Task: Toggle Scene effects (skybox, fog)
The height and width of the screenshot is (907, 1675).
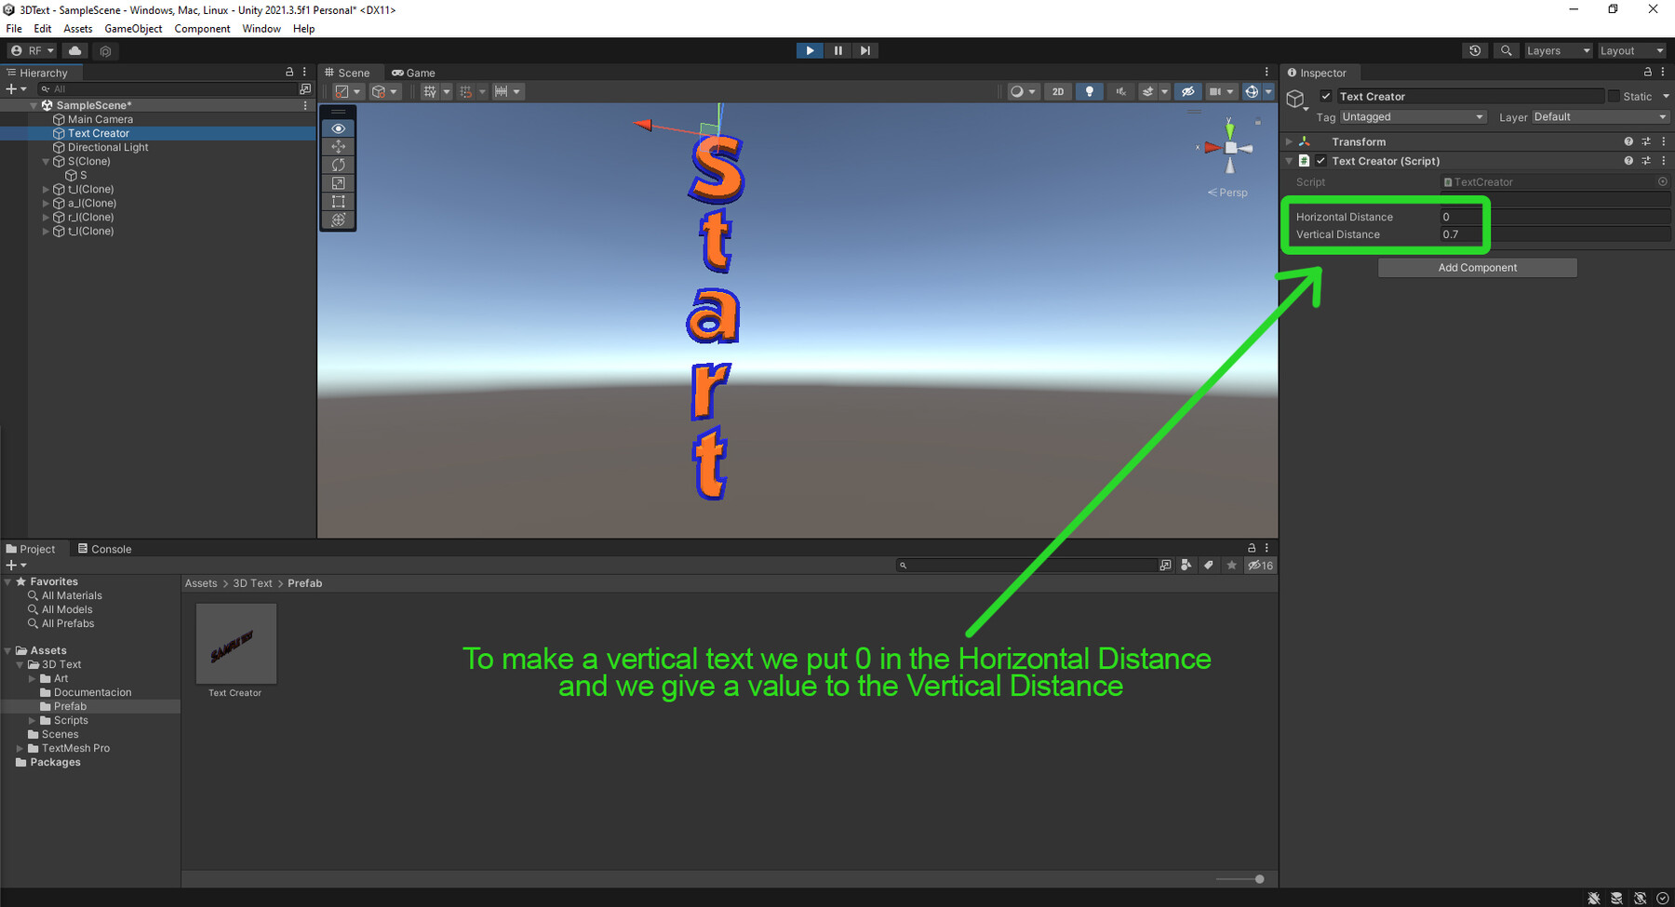Action: (x=1148, y=91)
